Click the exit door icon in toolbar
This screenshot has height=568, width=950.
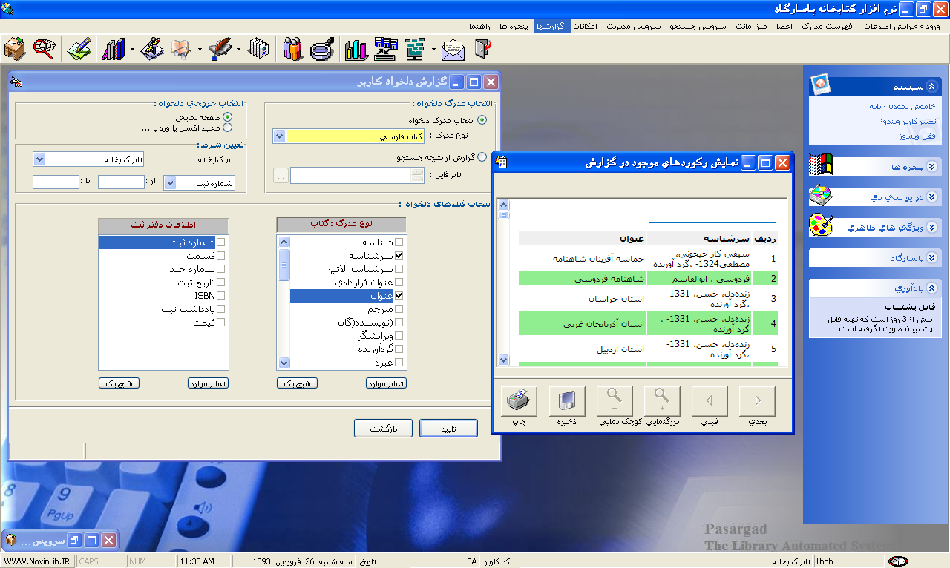point(482,49)
